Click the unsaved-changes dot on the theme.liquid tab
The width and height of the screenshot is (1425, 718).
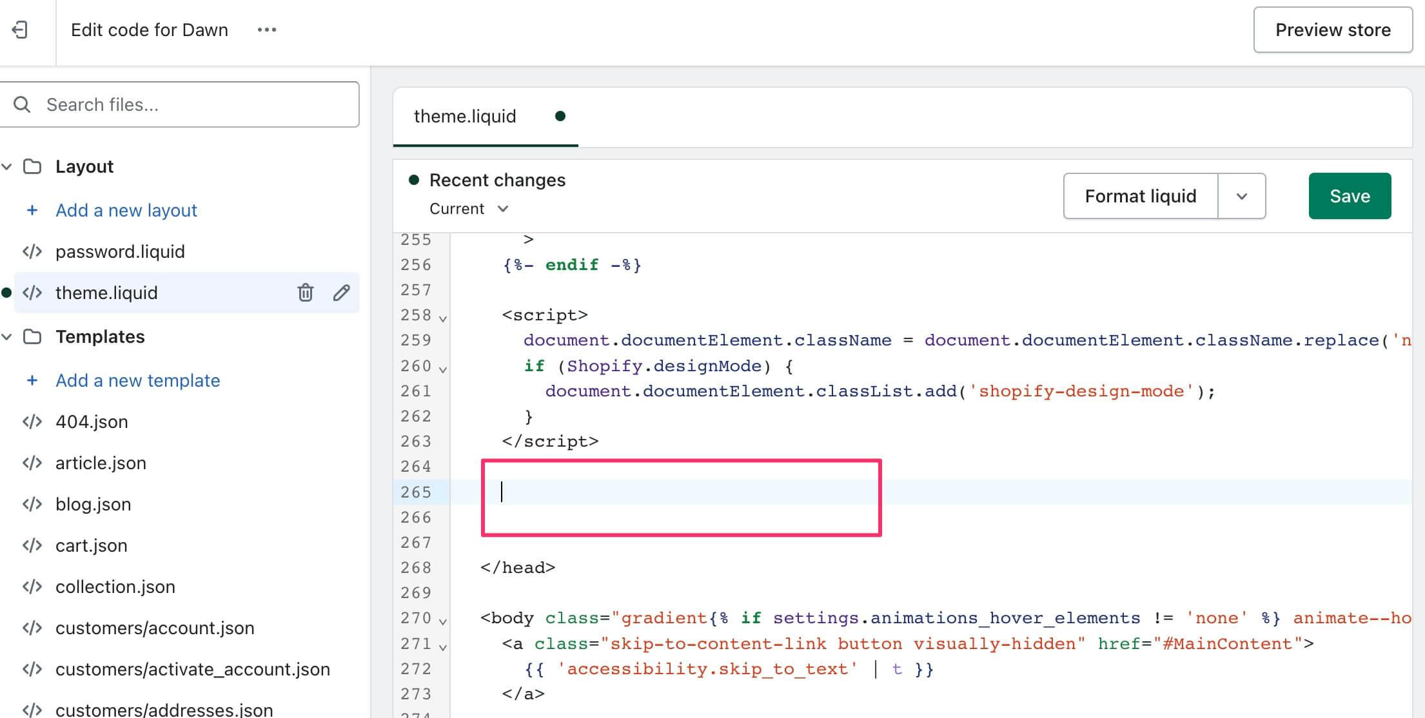[x=560, y=116]
